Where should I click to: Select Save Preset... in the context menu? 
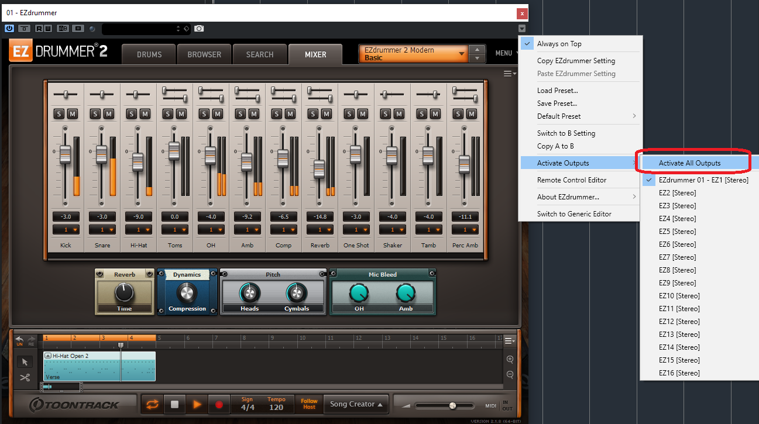point(557,104)
